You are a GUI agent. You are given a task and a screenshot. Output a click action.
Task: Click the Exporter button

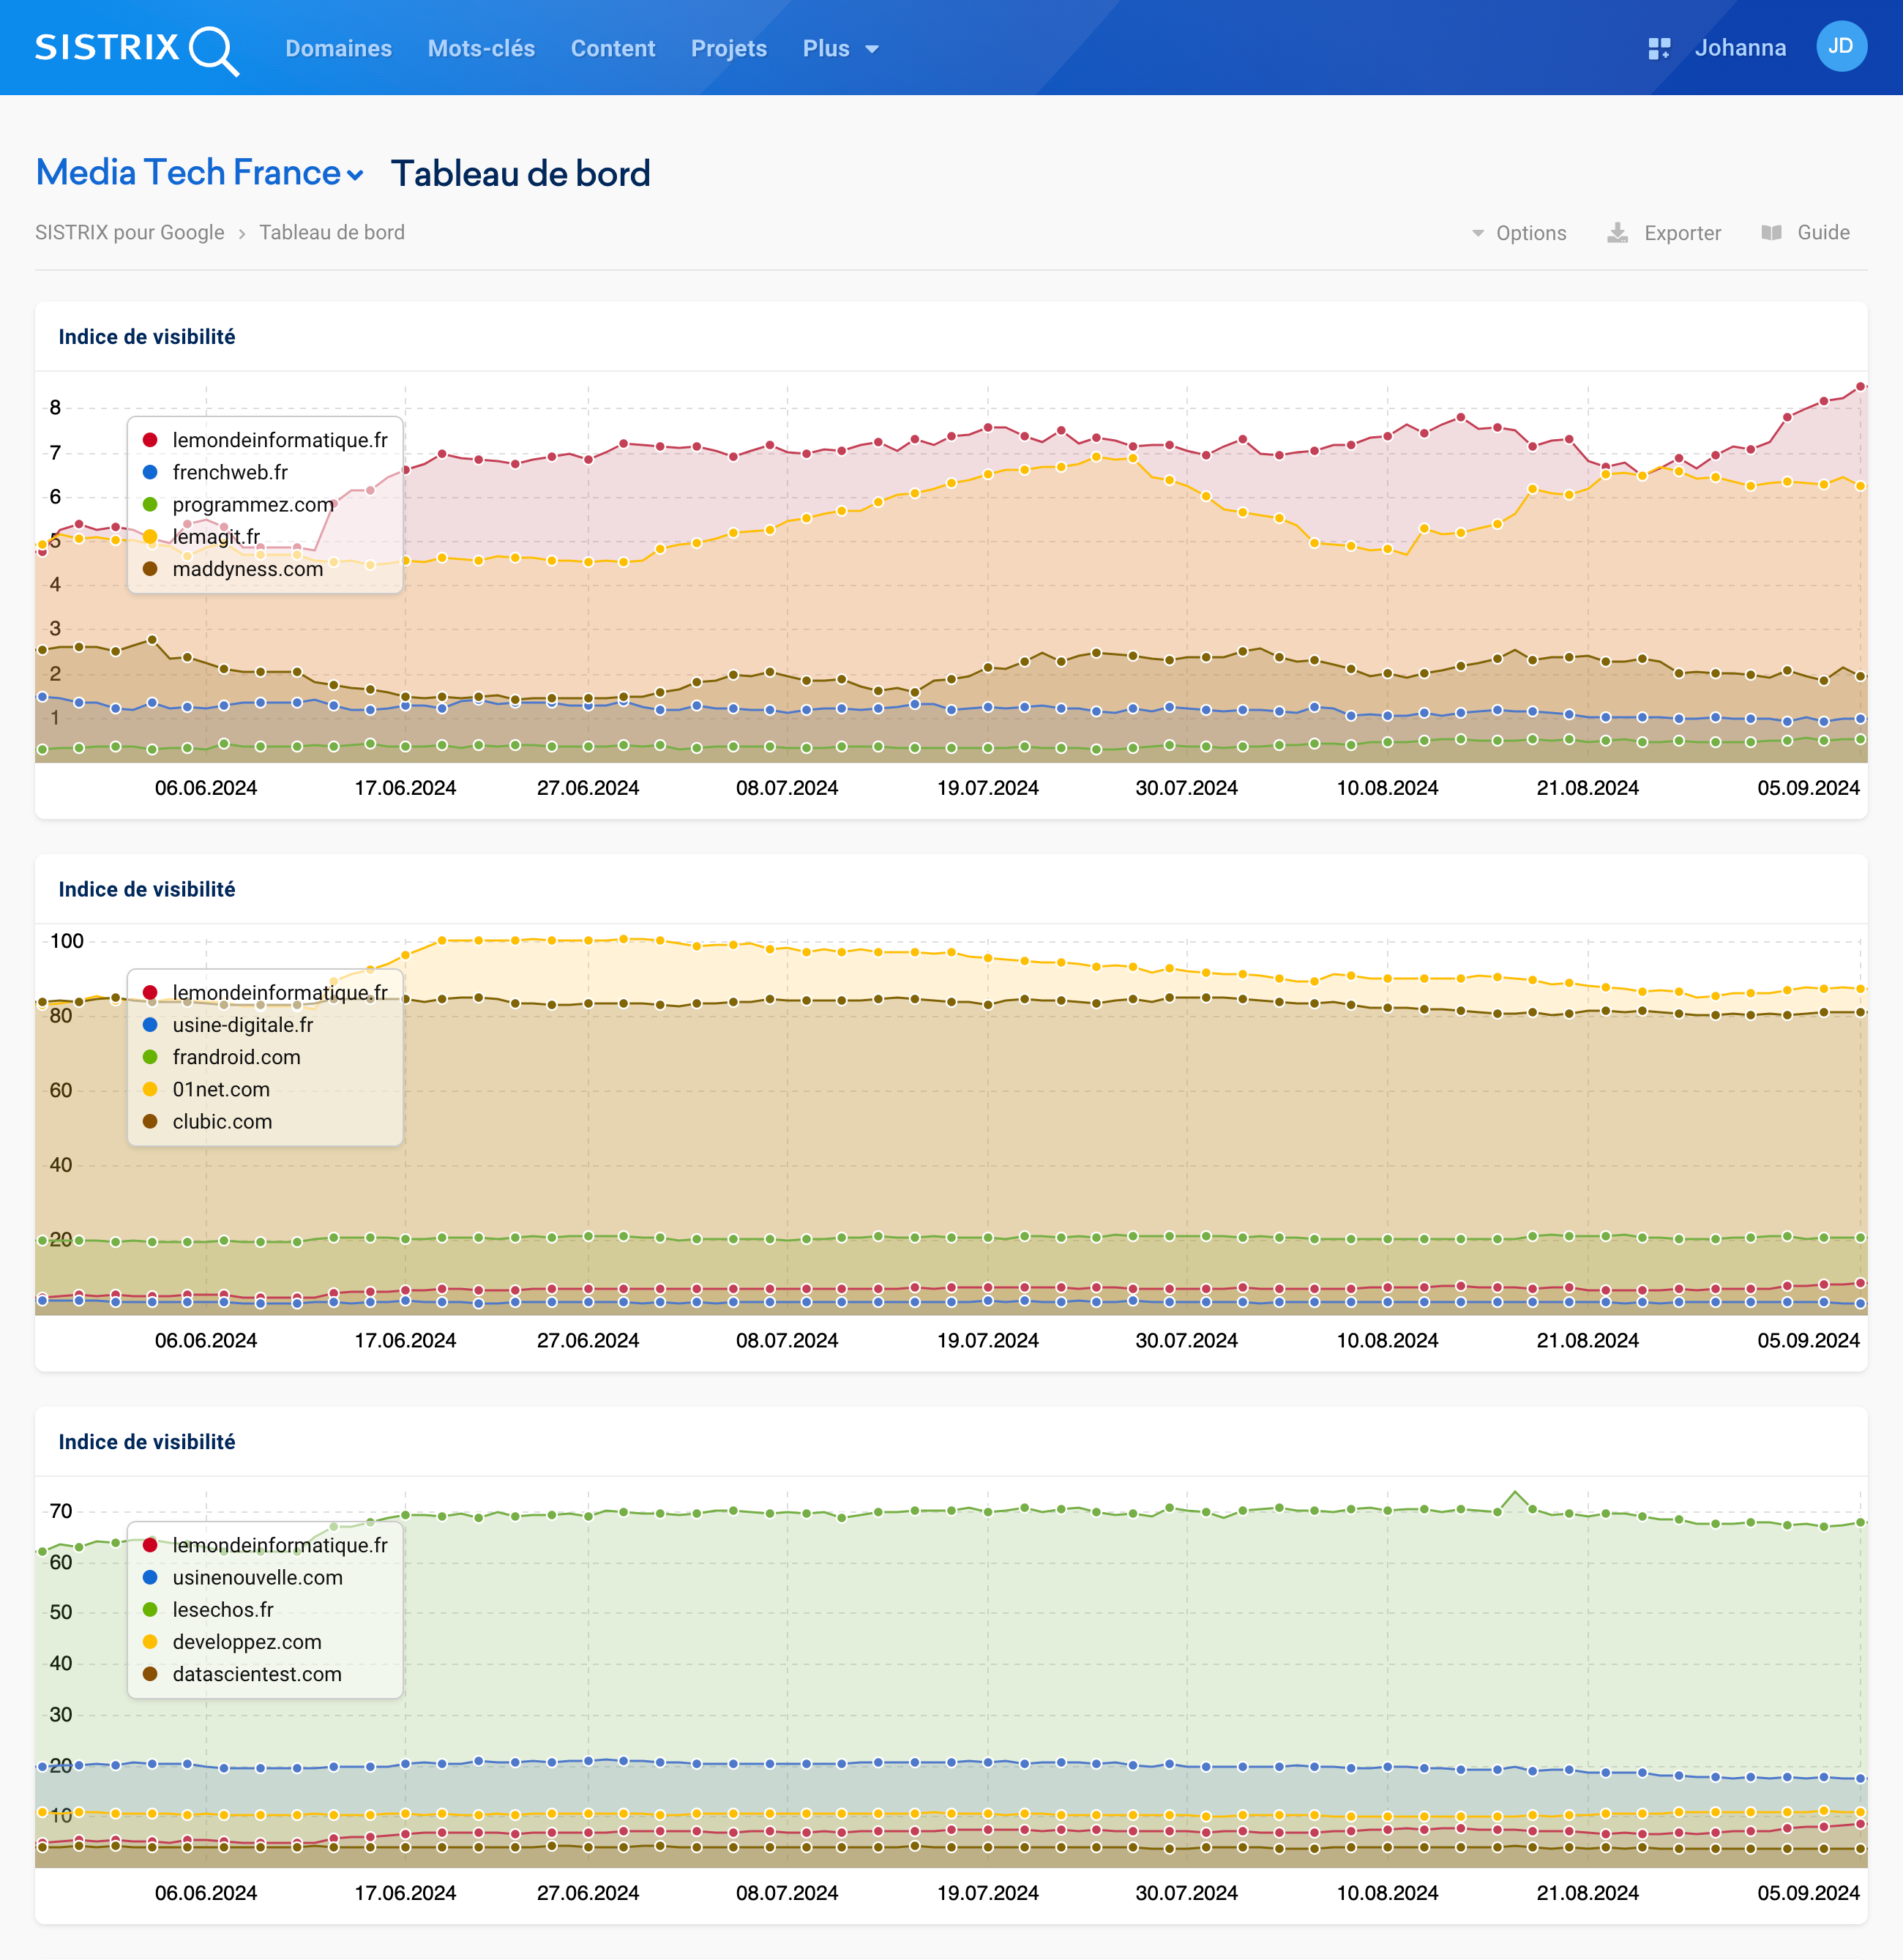pyautogui.click(x=1664, y=233)
